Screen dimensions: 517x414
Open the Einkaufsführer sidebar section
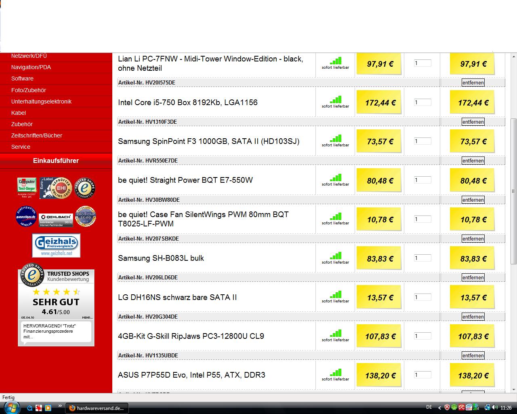tap(56, 161)
